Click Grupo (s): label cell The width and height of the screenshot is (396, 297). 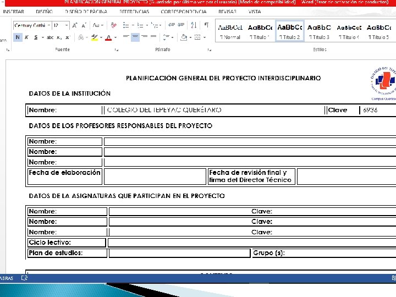pos(269,253)
